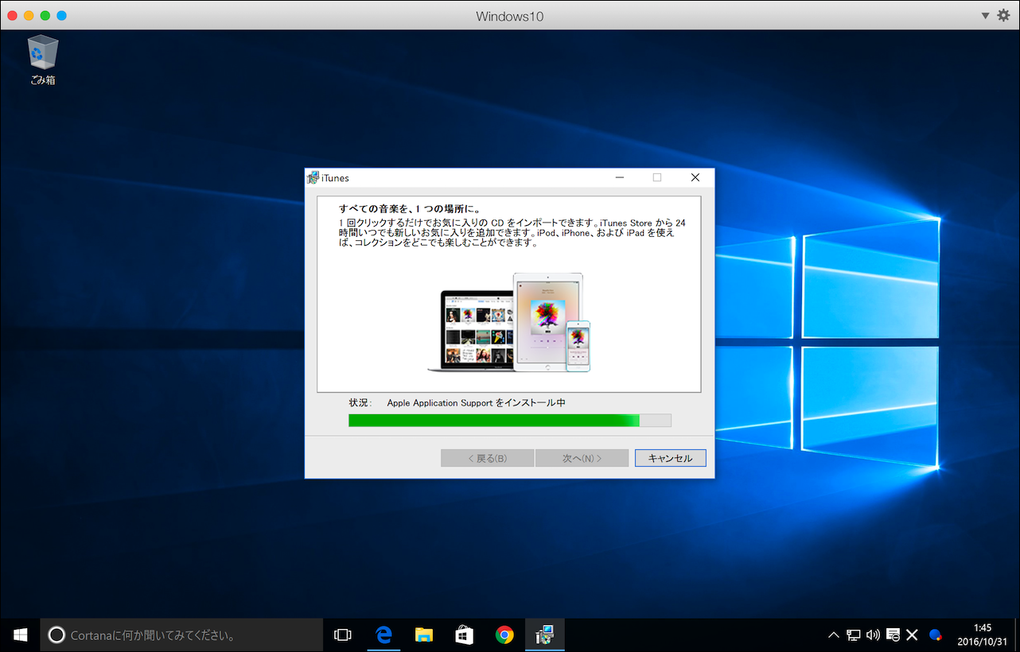Click the iTunes installer title icon

[313, 177]
